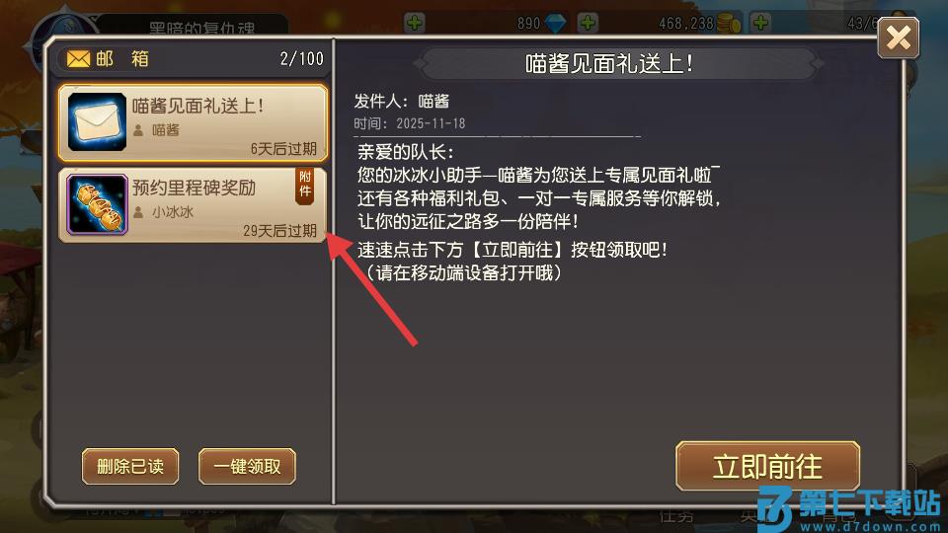Screen dimensions: 948x533
Task: Select the 预约里程碑奖励 mail entry
Action: [193, 205]
